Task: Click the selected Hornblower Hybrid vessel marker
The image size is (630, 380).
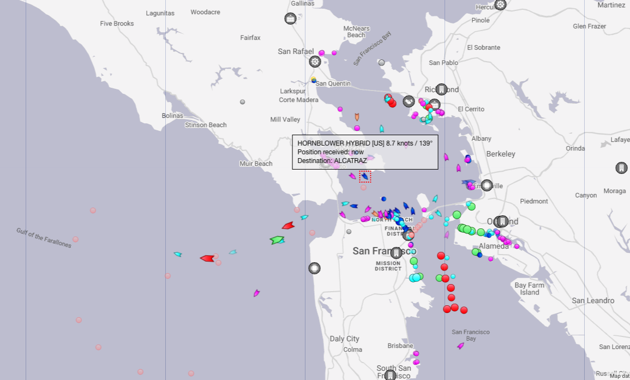Action: point(365,176)
